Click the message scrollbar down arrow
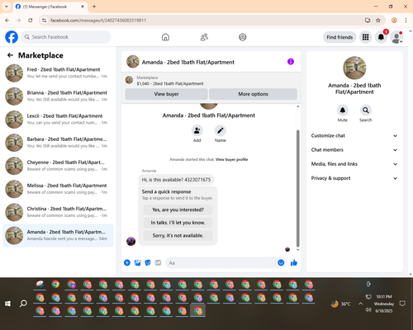 click(x=297, y=250)
